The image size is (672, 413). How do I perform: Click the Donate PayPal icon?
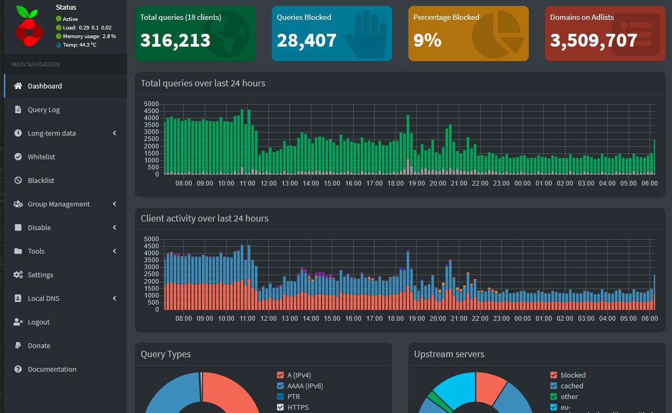pyautogui.click(x=16, y=345)
